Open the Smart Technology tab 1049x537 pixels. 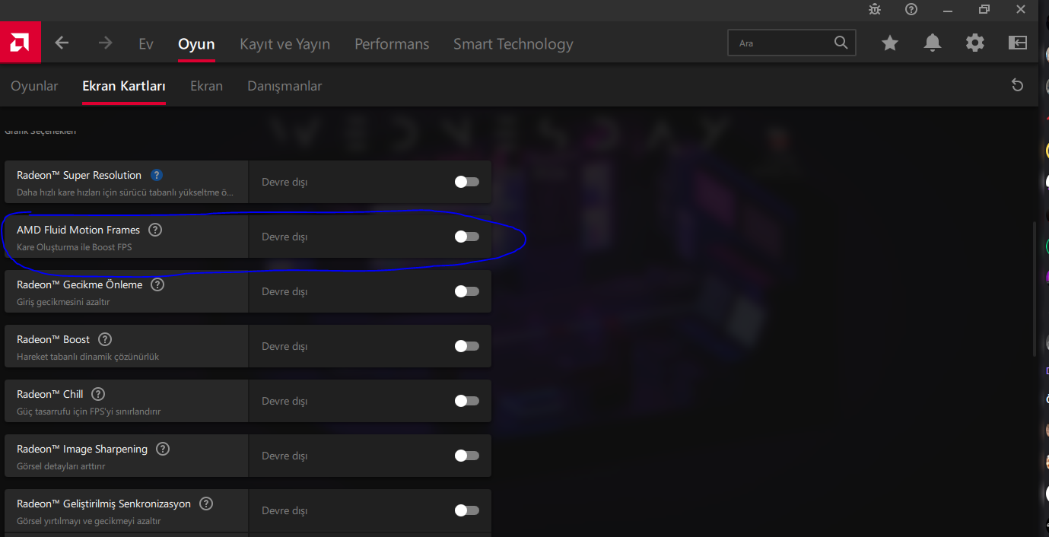click(x=513, y=44)
